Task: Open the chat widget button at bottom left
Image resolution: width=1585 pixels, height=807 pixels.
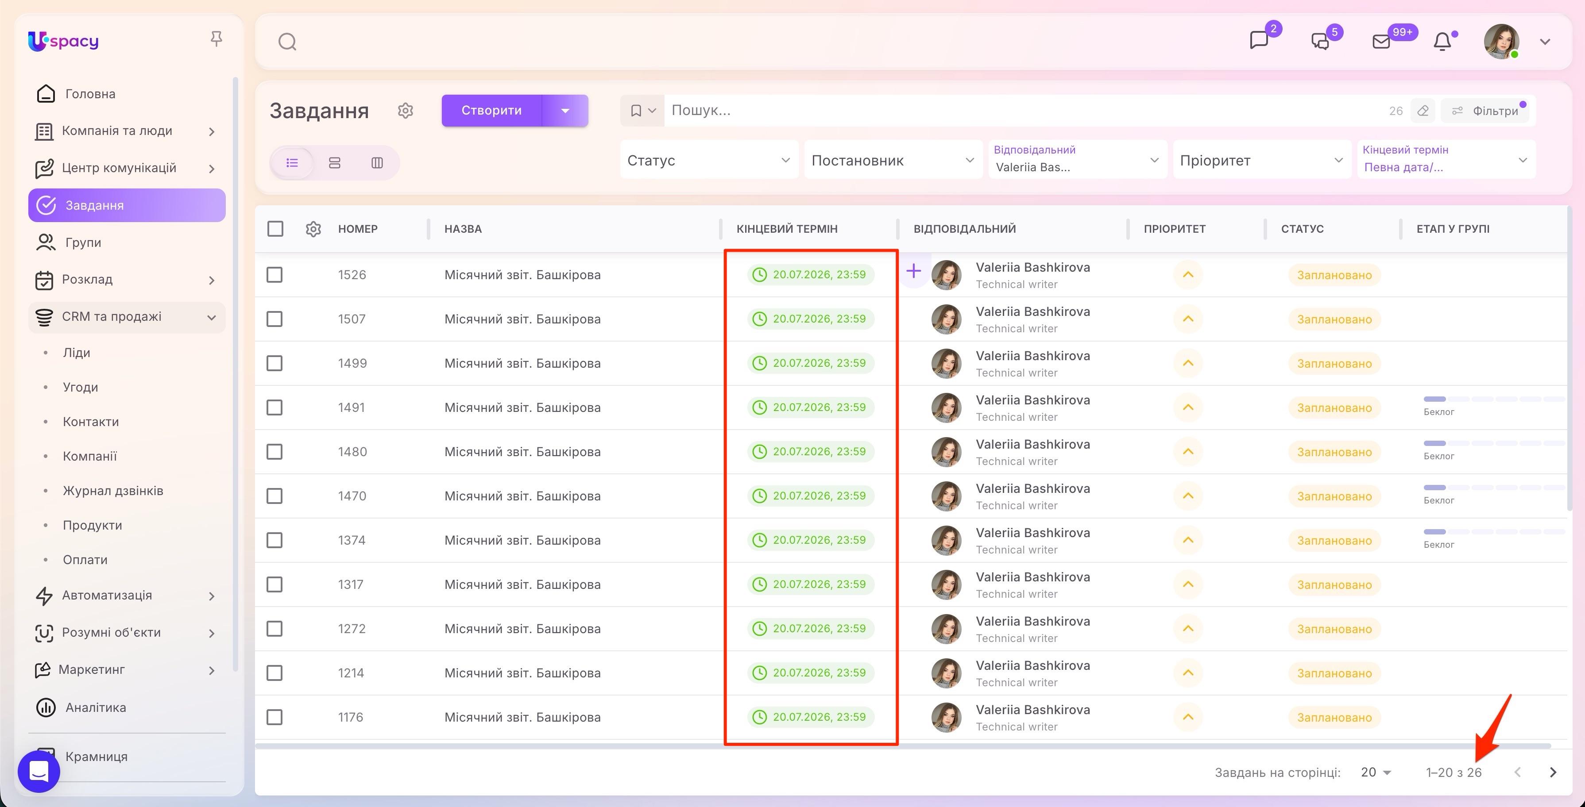Action: pos(39,771)
